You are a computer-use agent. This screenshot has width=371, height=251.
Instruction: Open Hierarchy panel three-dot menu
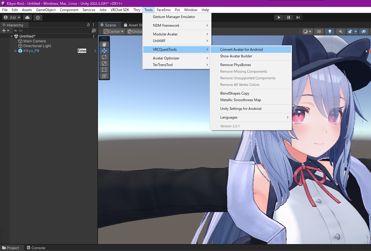point(94,25)
